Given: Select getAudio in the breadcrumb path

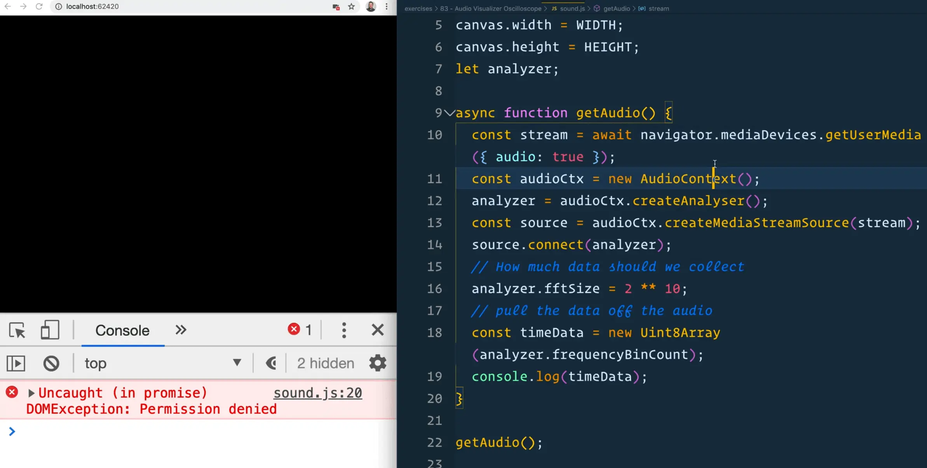Looking at the screenshot, I should click(x=616, y=9).
